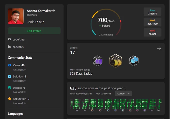170x119 pixels.
Task: Open the codeAntu GitHub link
Action: coord(18,40)
